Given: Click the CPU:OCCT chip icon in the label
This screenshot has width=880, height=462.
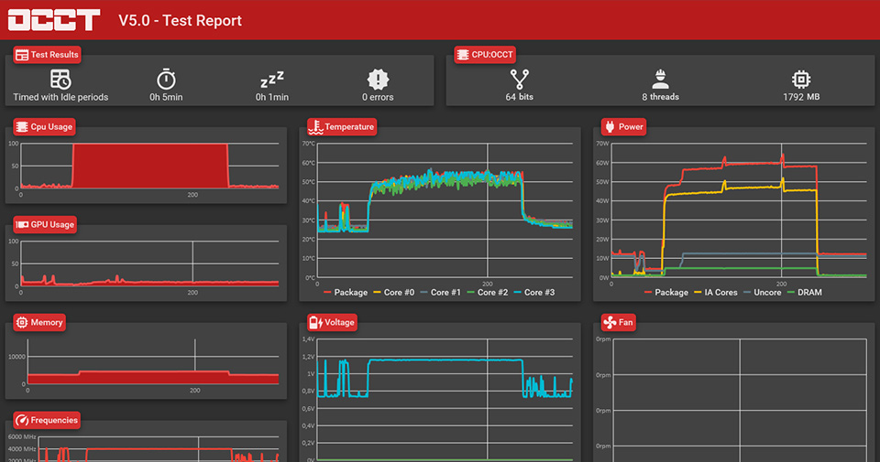Looking at the screenshot, I should (x=463, y=55).
